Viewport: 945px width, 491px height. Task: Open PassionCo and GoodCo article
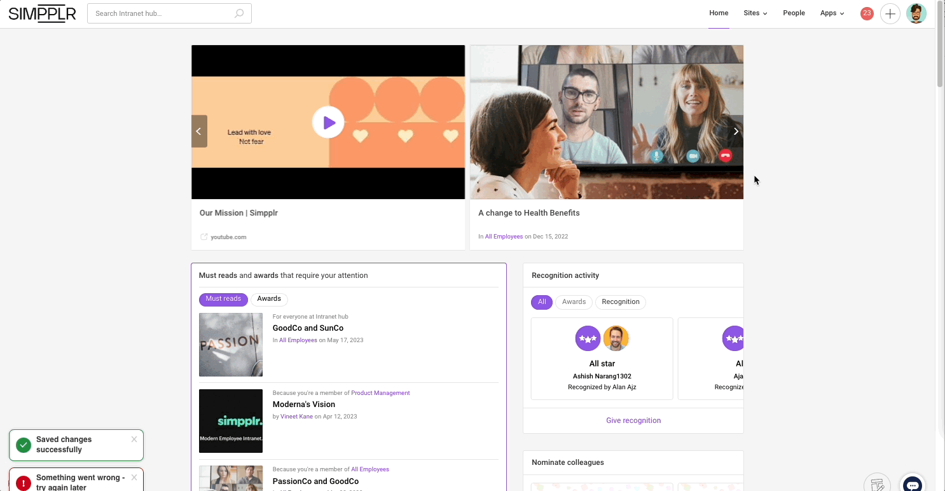pos(315,481)
